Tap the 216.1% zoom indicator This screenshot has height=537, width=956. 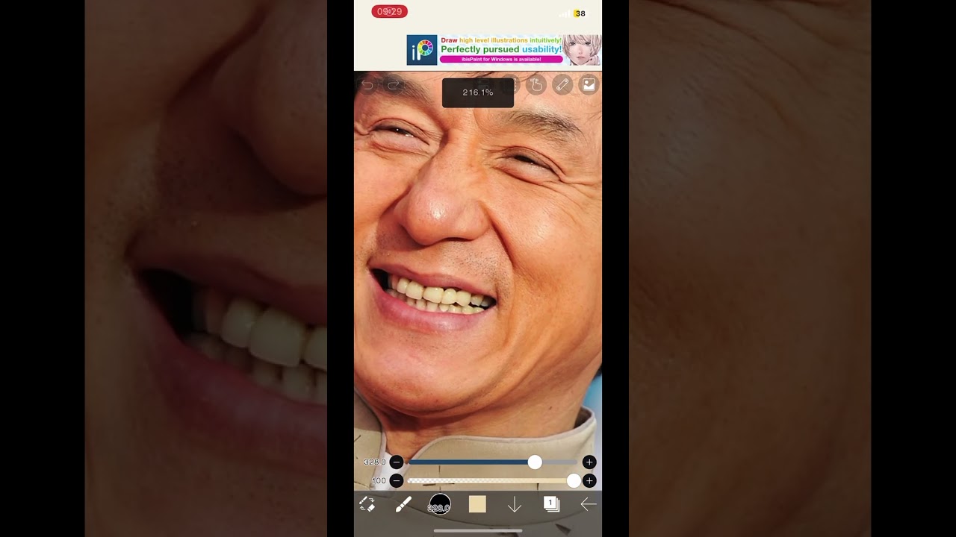pyautogui.click(x=478, y=92)
